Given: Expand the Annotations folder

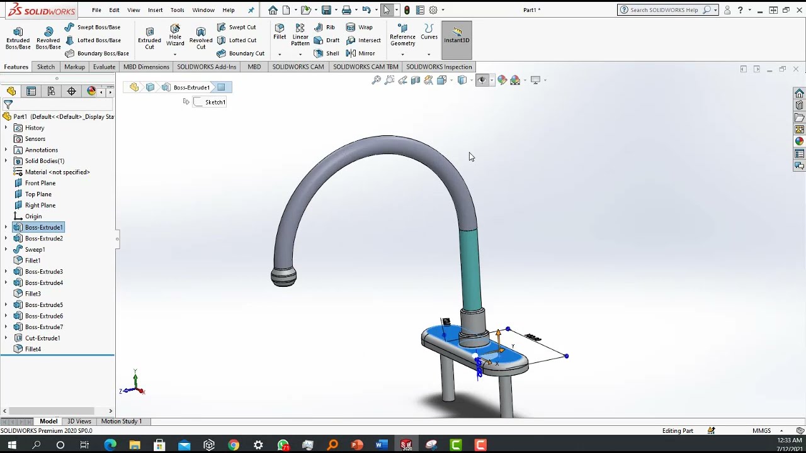Looking at the screenshot, I should click(6, 150).
